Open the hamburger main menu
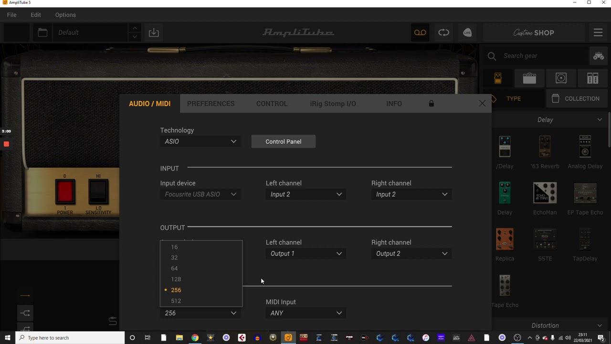 click(598, 32)
